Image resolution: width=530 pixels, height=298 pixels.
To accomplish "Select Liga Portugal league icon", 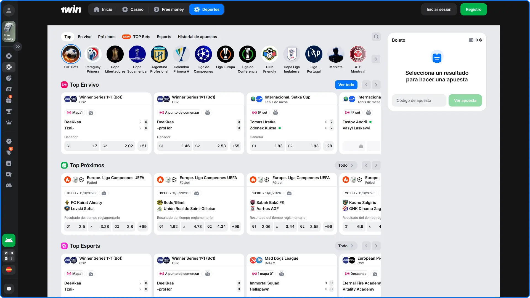I will click(x=314, y=54).
